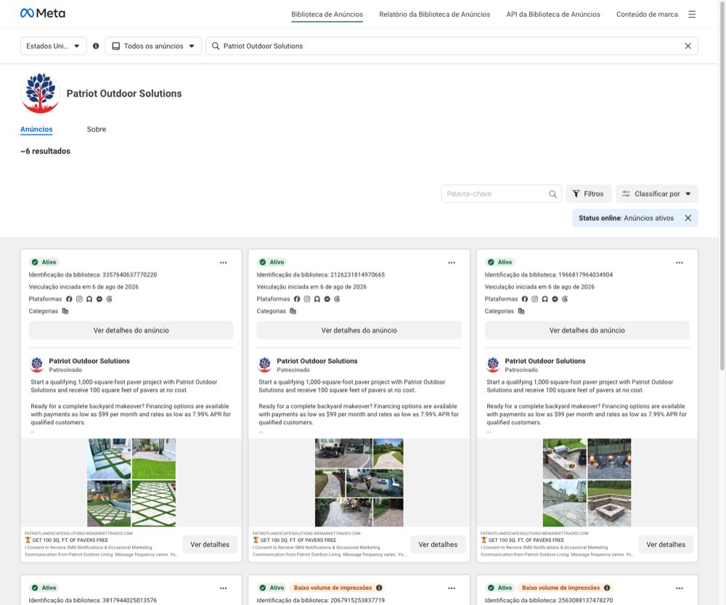Screen dimensions: 726x605
Task: Open three-dot menu on ad 2563088137478270
Action: pos(680,588)
